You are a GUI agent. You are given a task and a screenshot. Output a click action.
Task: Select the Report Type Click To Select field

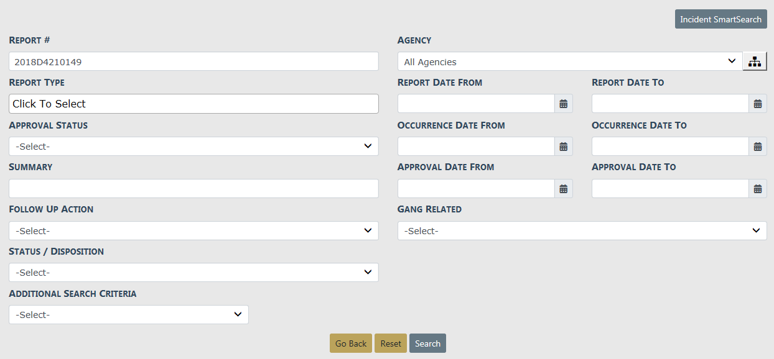click(x=193, y=104)
